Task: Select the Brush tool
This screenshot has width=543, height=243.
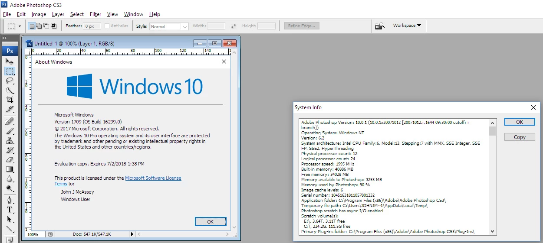Action: point(10,130)
